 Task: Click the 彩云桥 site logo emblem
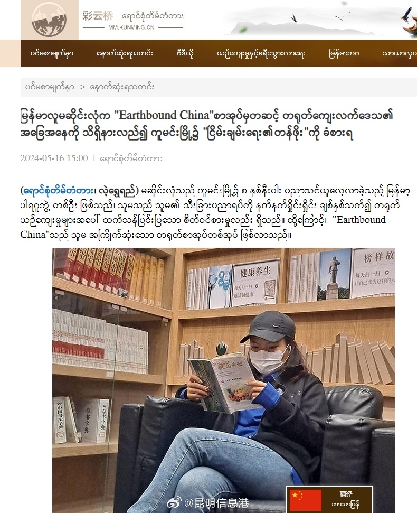point(49,20)
